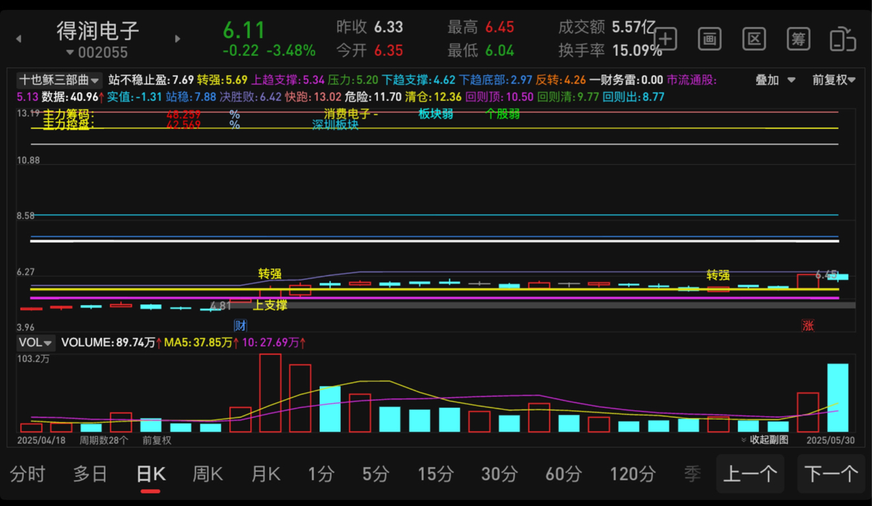872x506 pixels.
Task: Tap the 昨收 6.33 value
Action: tap(388, 27)
